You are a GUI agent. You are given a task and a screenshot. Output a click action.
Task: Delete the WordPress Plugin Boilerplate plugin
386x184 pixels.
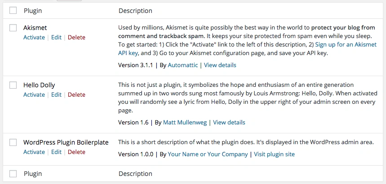click(76, 152)
